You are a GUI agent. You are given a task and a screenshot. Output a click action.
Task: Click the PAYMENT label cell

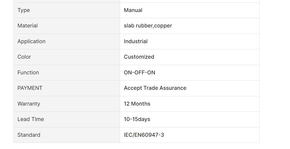pyautogui.click(x=67, y=88)
